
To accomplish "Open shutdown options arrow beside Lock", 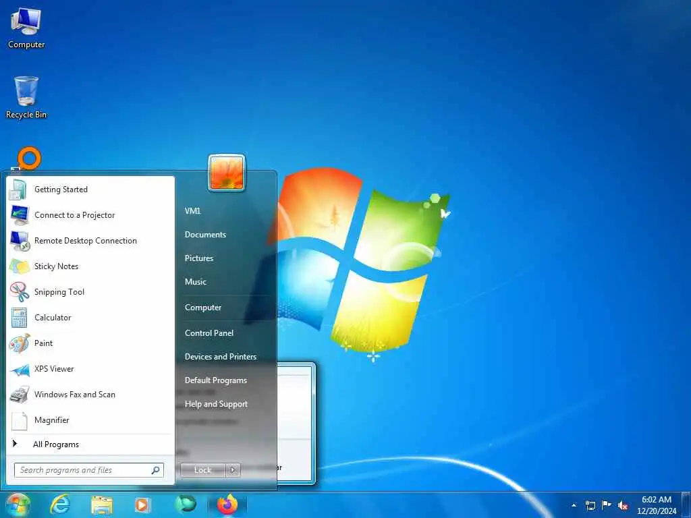I will coord(233,470).
